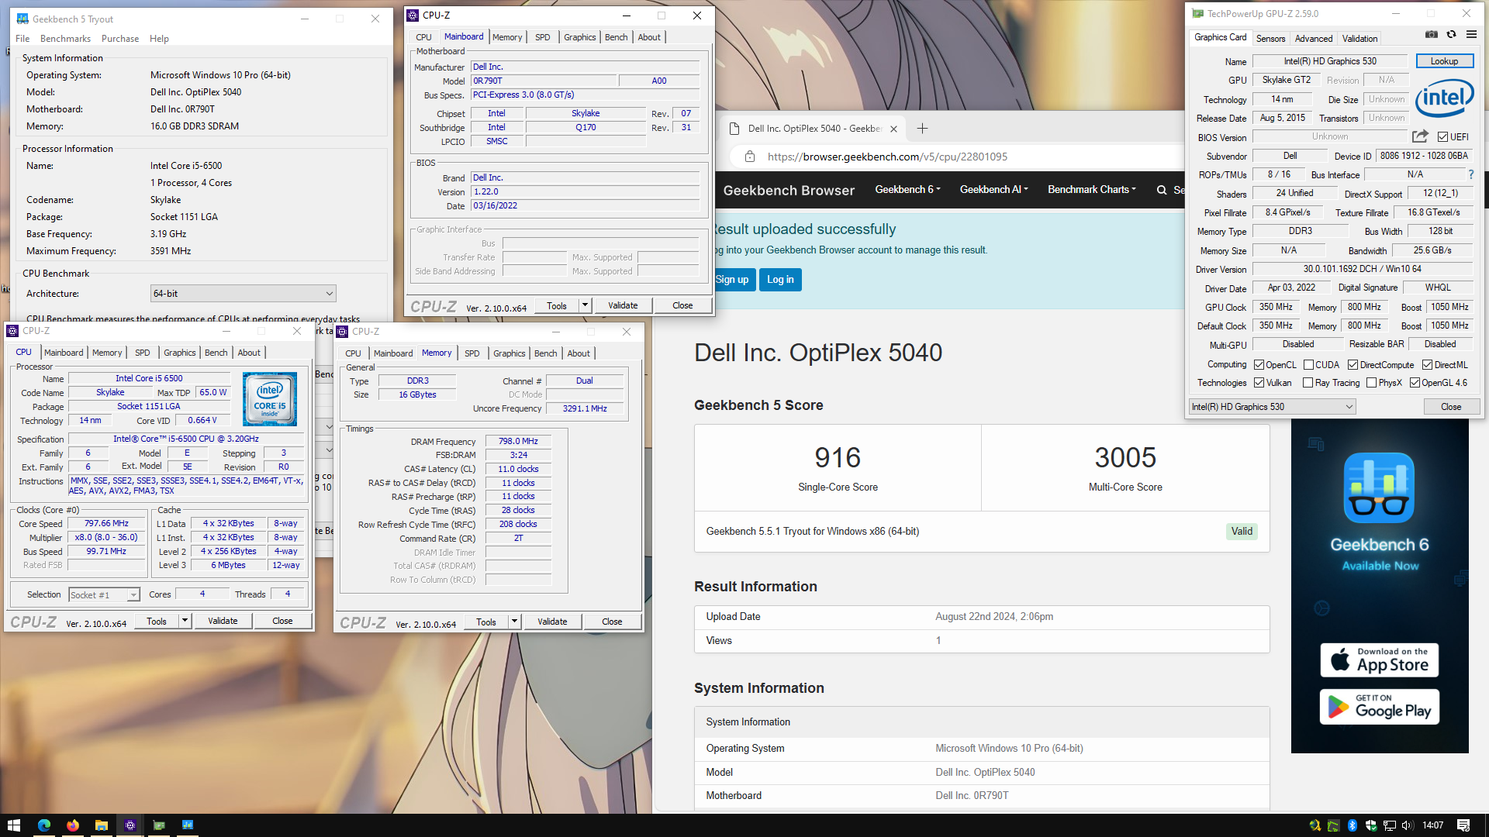Click the address bar padlock icon
1489x837 pixels.
click(x=750, y=157)
